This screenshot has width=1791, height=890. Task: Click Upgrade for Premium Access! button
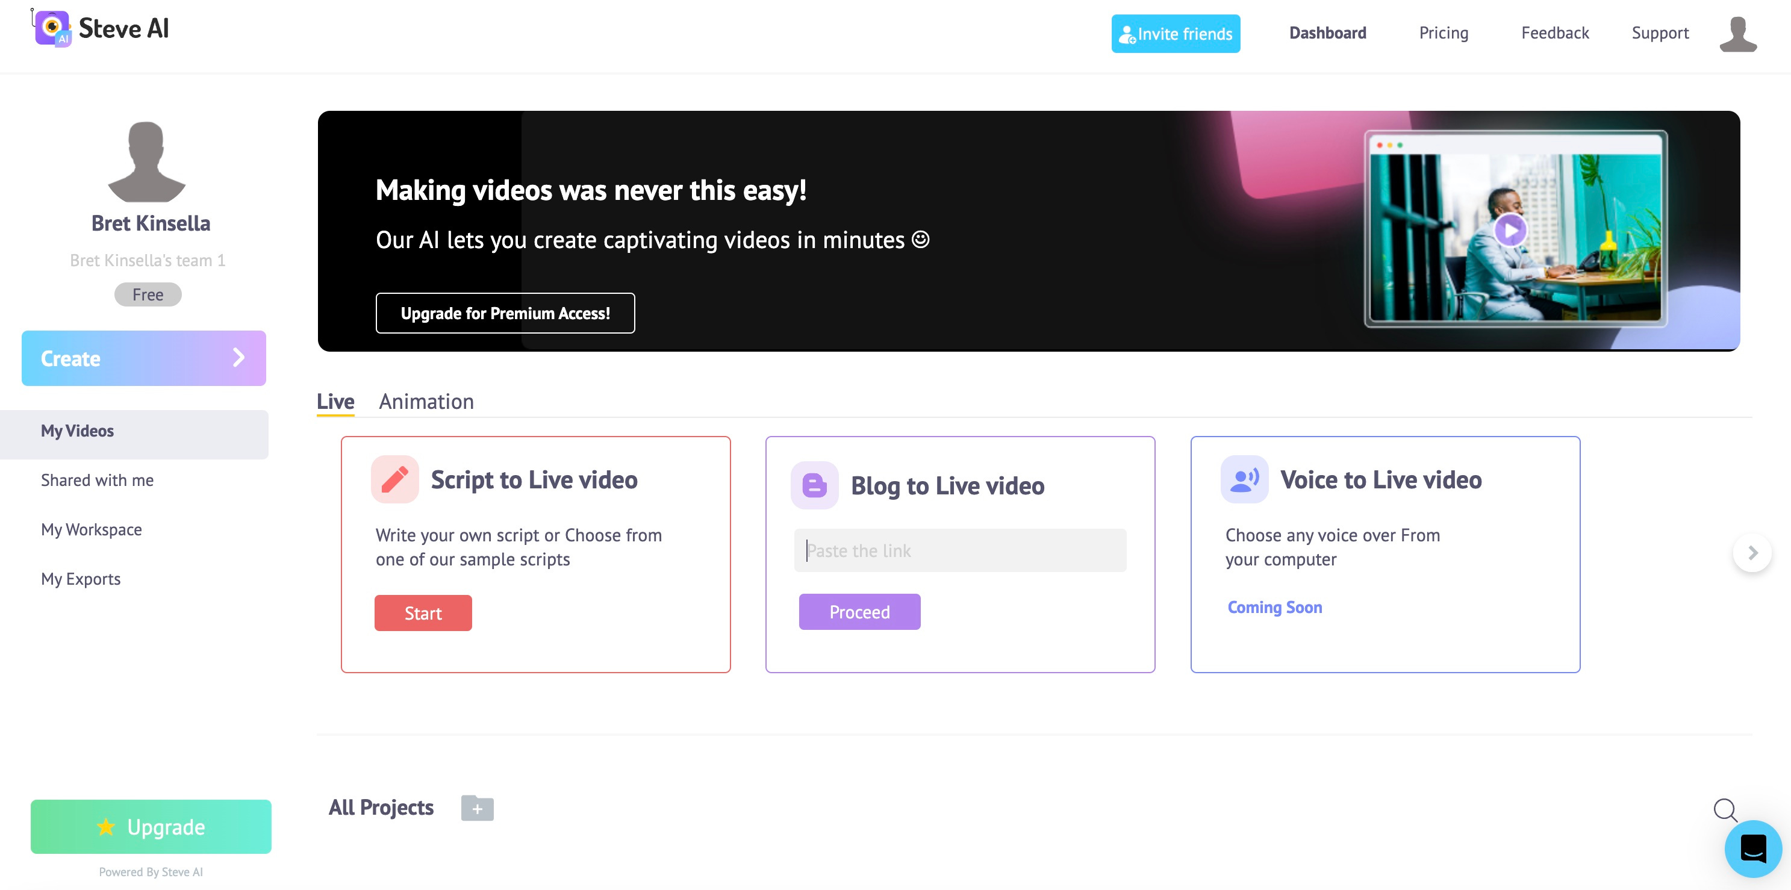click(x=505, y=314)
